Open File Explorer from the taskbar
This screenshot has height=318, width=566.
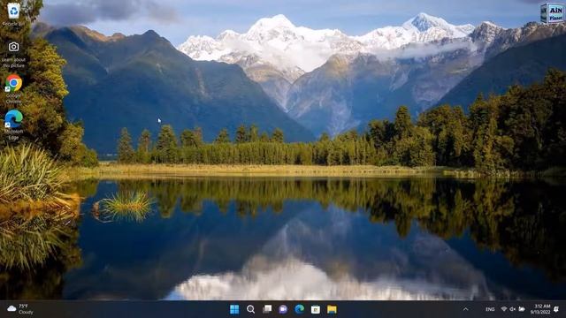[x=332, y=309]
